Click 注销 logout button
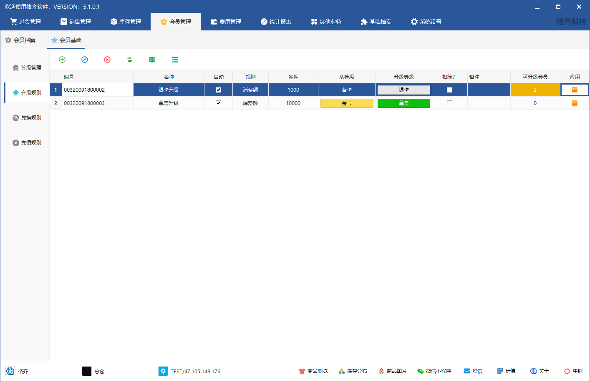The height and width of the screenshot is (382, 590). click(x=573, y=371)
